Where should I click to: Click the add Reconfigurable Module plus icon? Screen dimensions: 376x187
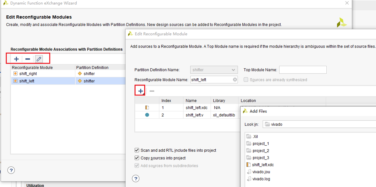tap(16, 59)
